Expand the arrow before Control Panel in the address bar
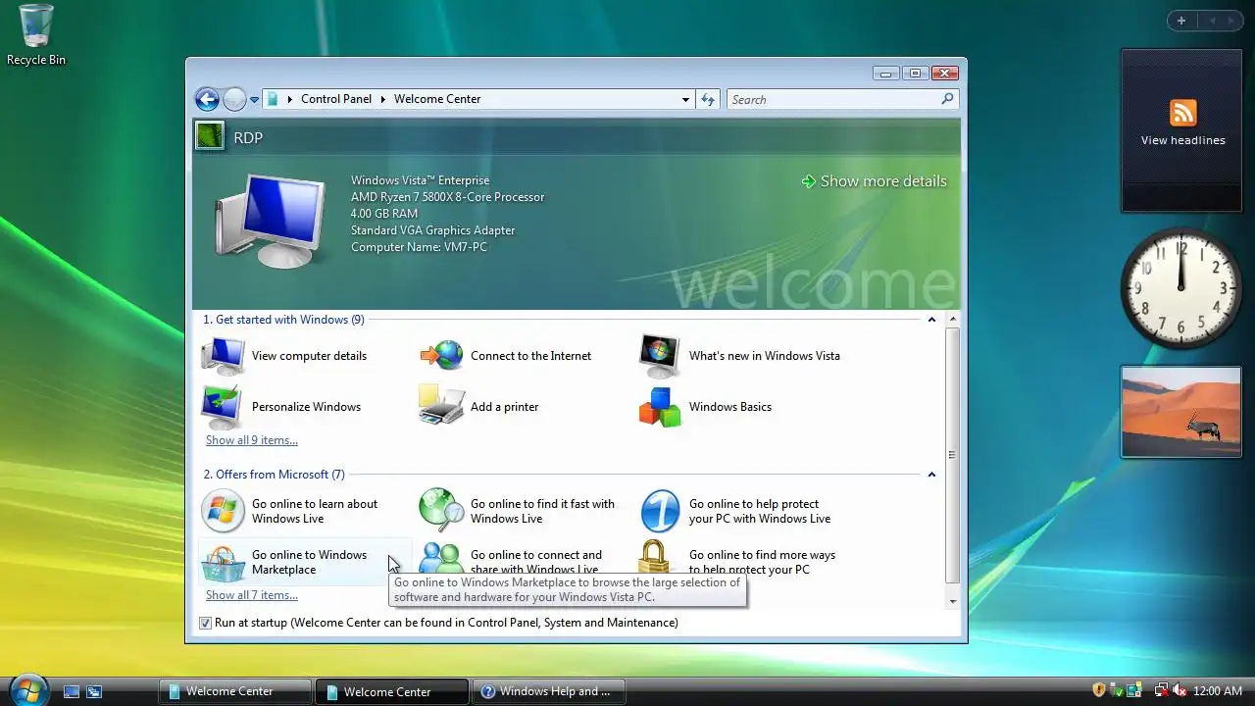 (290, 99)
